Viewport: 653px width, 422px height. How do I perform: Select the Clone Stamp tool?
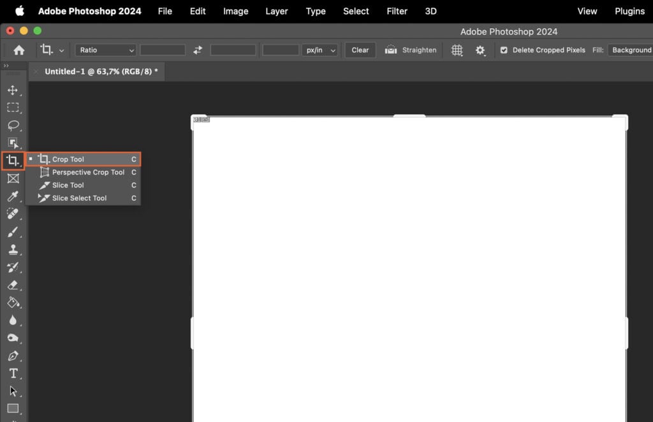click(13, 250)
